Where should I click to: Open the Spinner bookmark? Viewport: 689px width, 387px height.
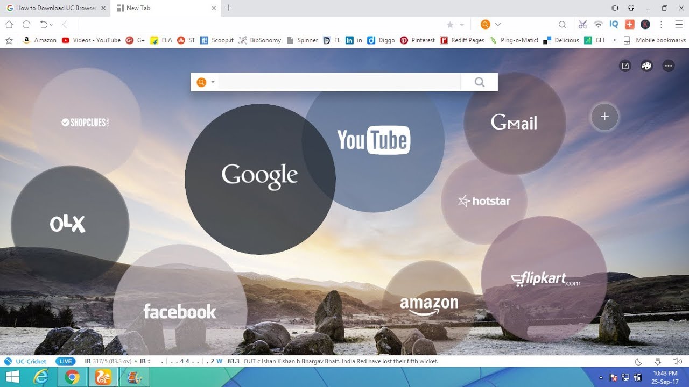click(302, 40)
